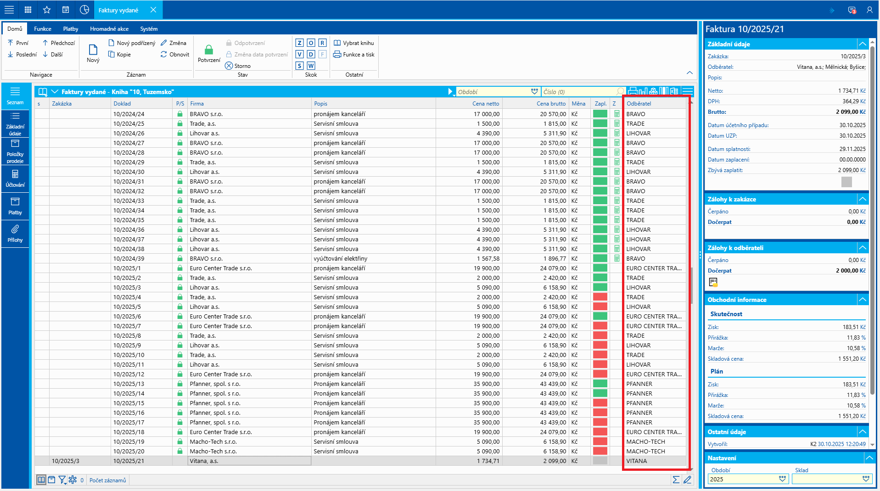Toggle the book view button in status bar
880x491 pixels.
coord(41,480)
